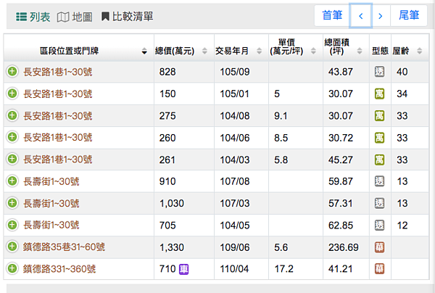This screenshot has height=293, width=435.
Task: Sort by 交易年月 using its sort arrow
Action: coord(259,51)
